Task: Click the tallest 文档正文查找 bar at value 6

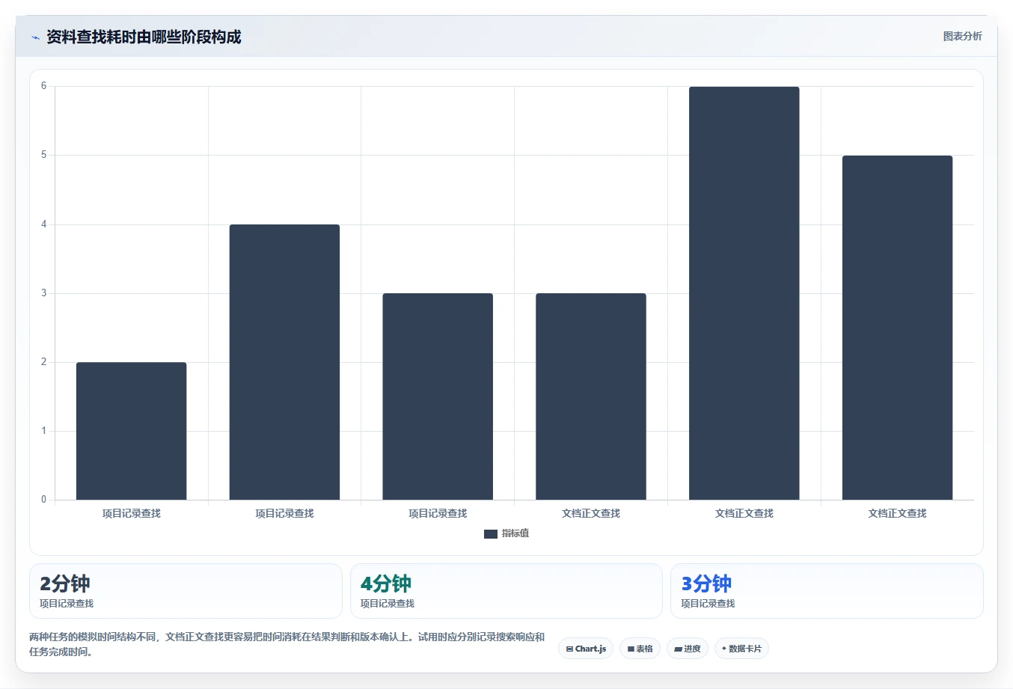Action: pos(744,293)
